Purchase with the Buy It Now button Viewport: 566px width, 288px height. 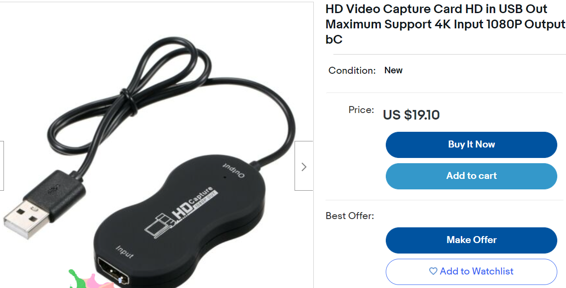tap(471, 144)
